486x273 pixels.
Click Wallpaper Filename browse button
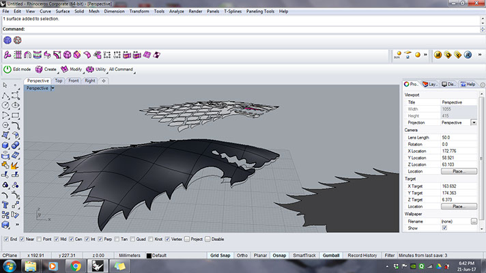pos(474,221)
